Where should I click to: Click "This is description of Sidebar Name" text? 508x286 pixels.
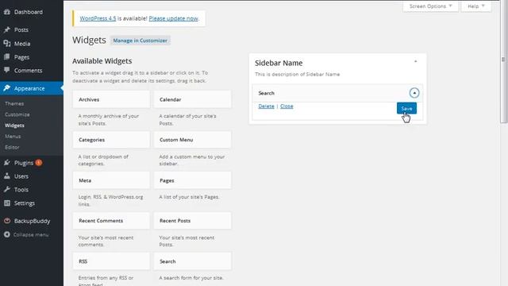click(x=297, y=74)
